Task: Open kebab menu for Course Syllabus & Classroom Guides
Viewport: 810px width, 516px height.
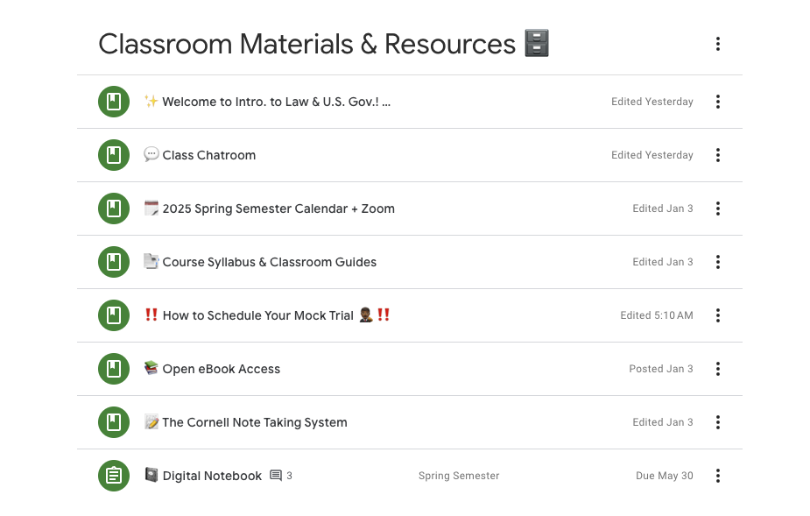Action: pos(717,262)
